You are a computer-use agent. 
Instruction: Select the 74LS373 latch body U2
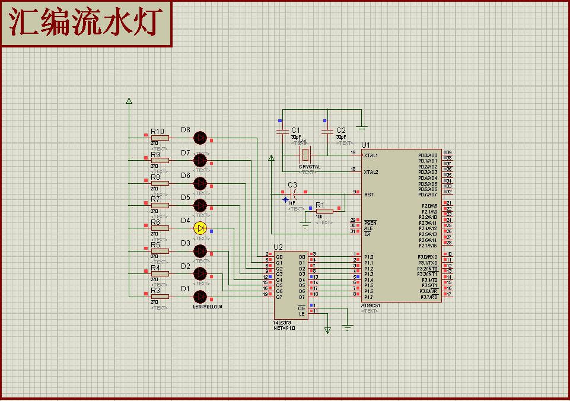[291, 285]
